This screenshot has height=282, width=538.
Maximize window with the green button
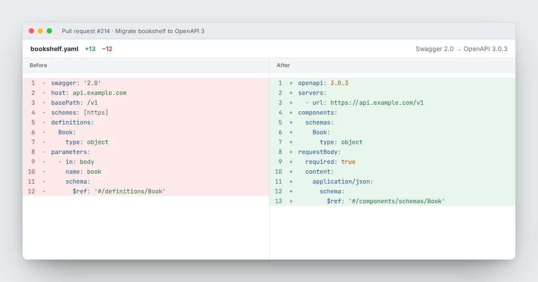coord(49,31)
